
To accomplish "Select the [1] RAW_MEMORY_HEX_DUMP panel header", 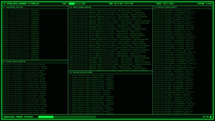I will pyautogui.click(x=35, y=7).
